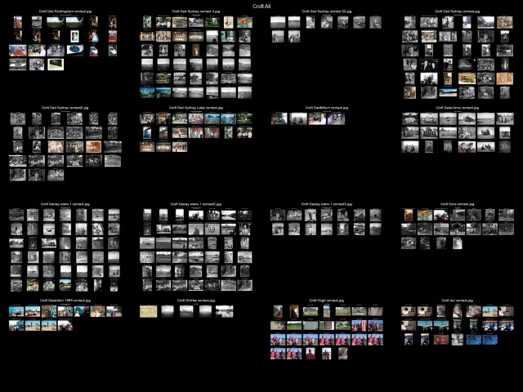The height and width of the screenshot is (392, 523).
Task: Select the Croft Darcey scans 1 contact.jpg label
Action: click(65, 204)
